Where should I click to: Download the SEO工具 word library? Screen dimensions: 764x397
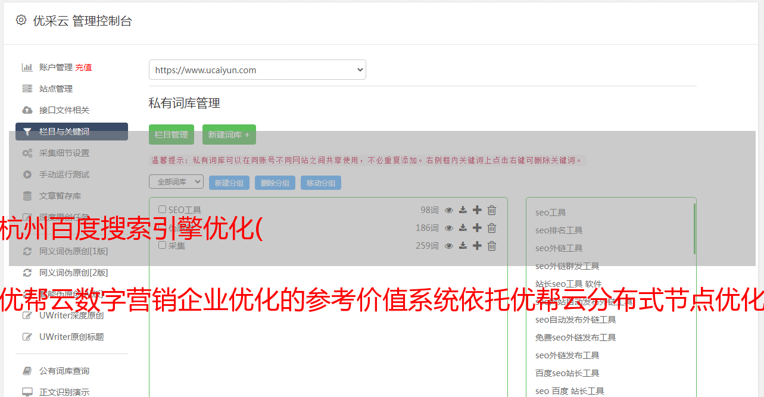coord(463,210)
